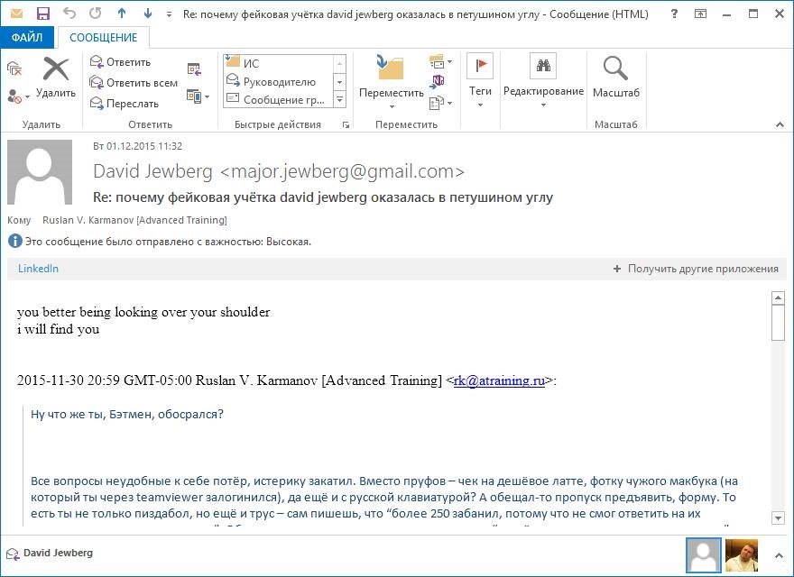Click the message body scrollbar thumb

click(778, 323)
